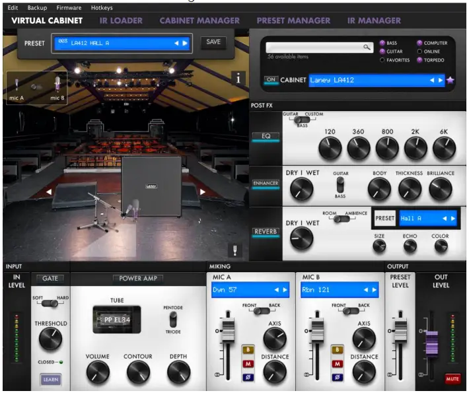Click the EQ post FX button
The height and width of the screenshot is (393, 469).
coord(266,136)
